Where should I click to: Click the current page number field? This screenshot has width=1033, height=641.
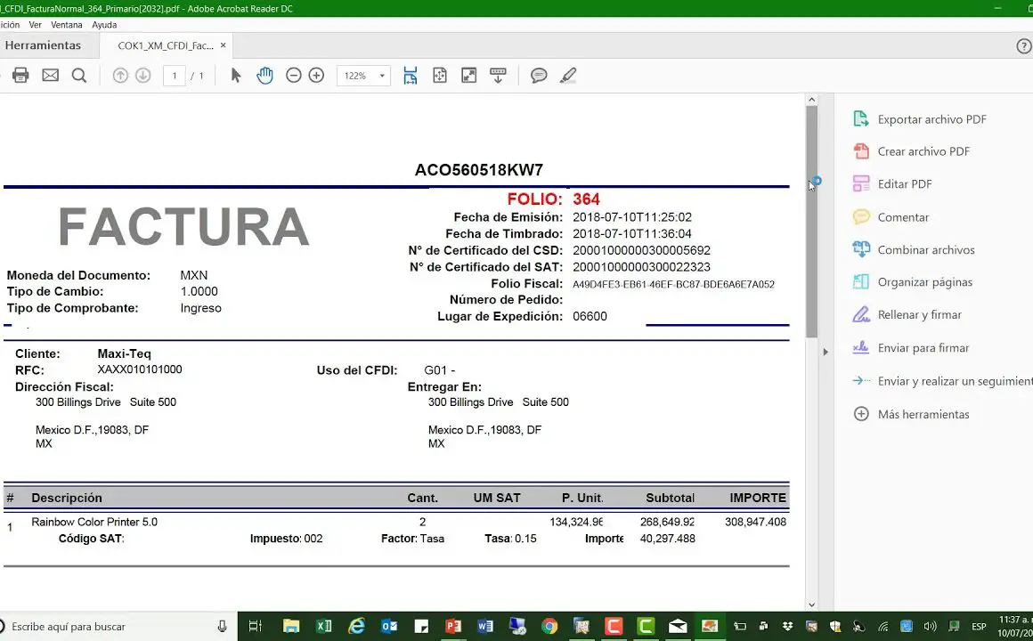pyautogui.click(x=175, y=76)
